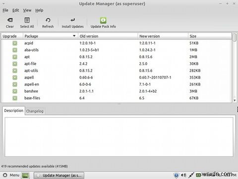
Task: Click the Clear toolbar icon
Action: pyautogui.click(x=10, y=20)
